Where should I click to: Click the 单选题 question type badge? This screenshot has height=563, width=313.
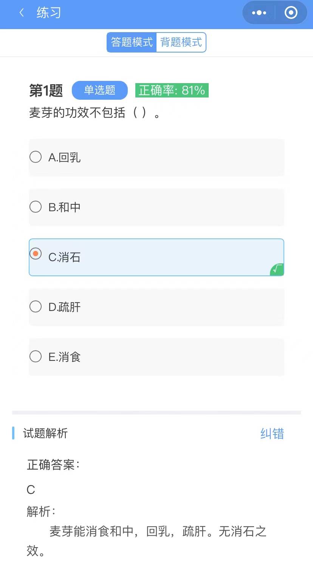[99, 90]
